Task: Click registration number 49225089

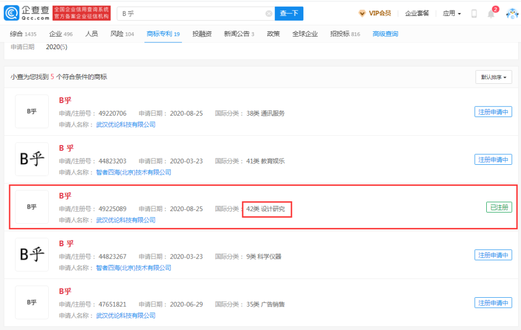Action: [x=112, y=209]
